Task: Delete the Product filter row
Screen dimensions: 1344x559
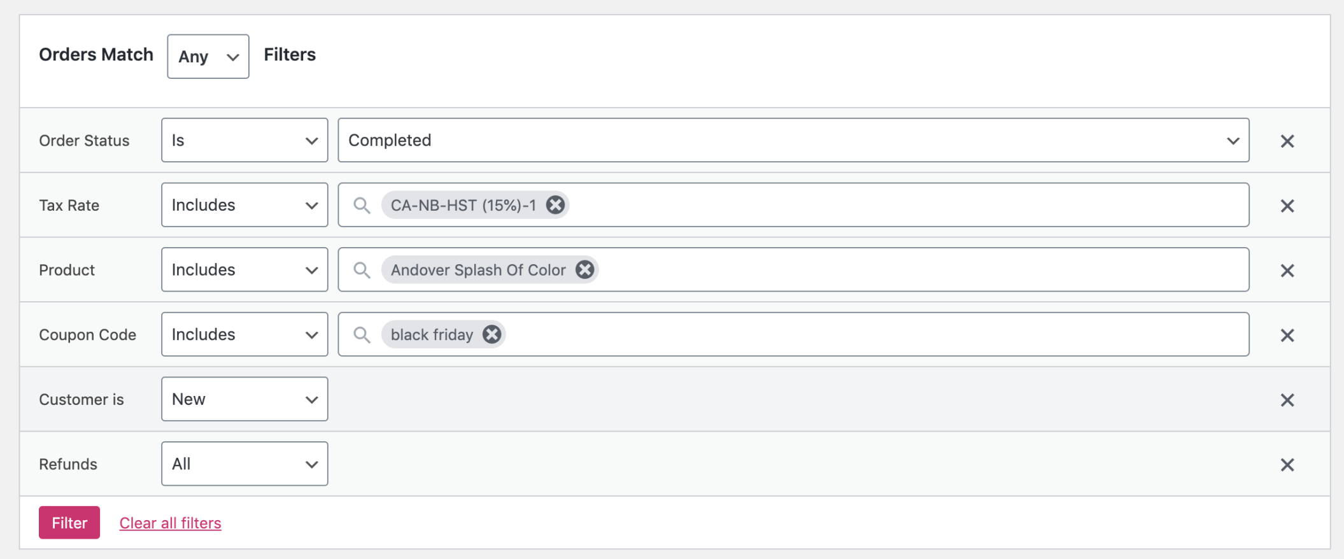Action: pos(1287,270)
